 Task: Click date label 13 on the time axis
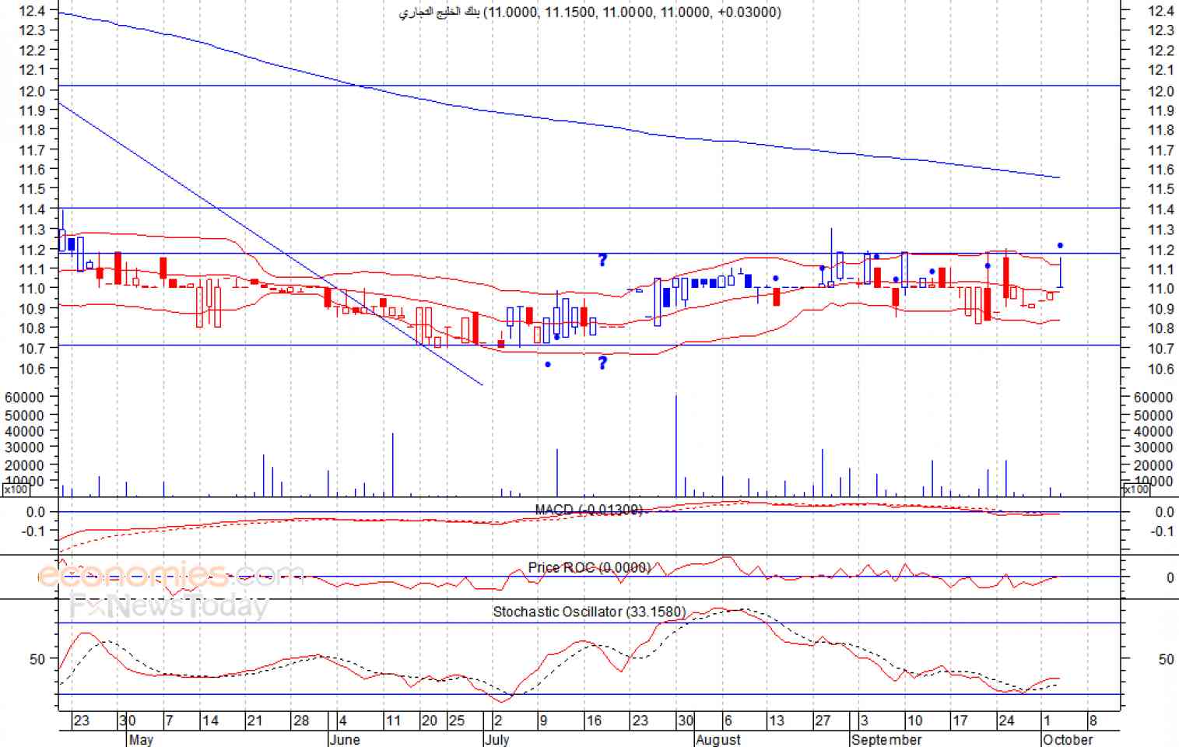coord(776,721)
